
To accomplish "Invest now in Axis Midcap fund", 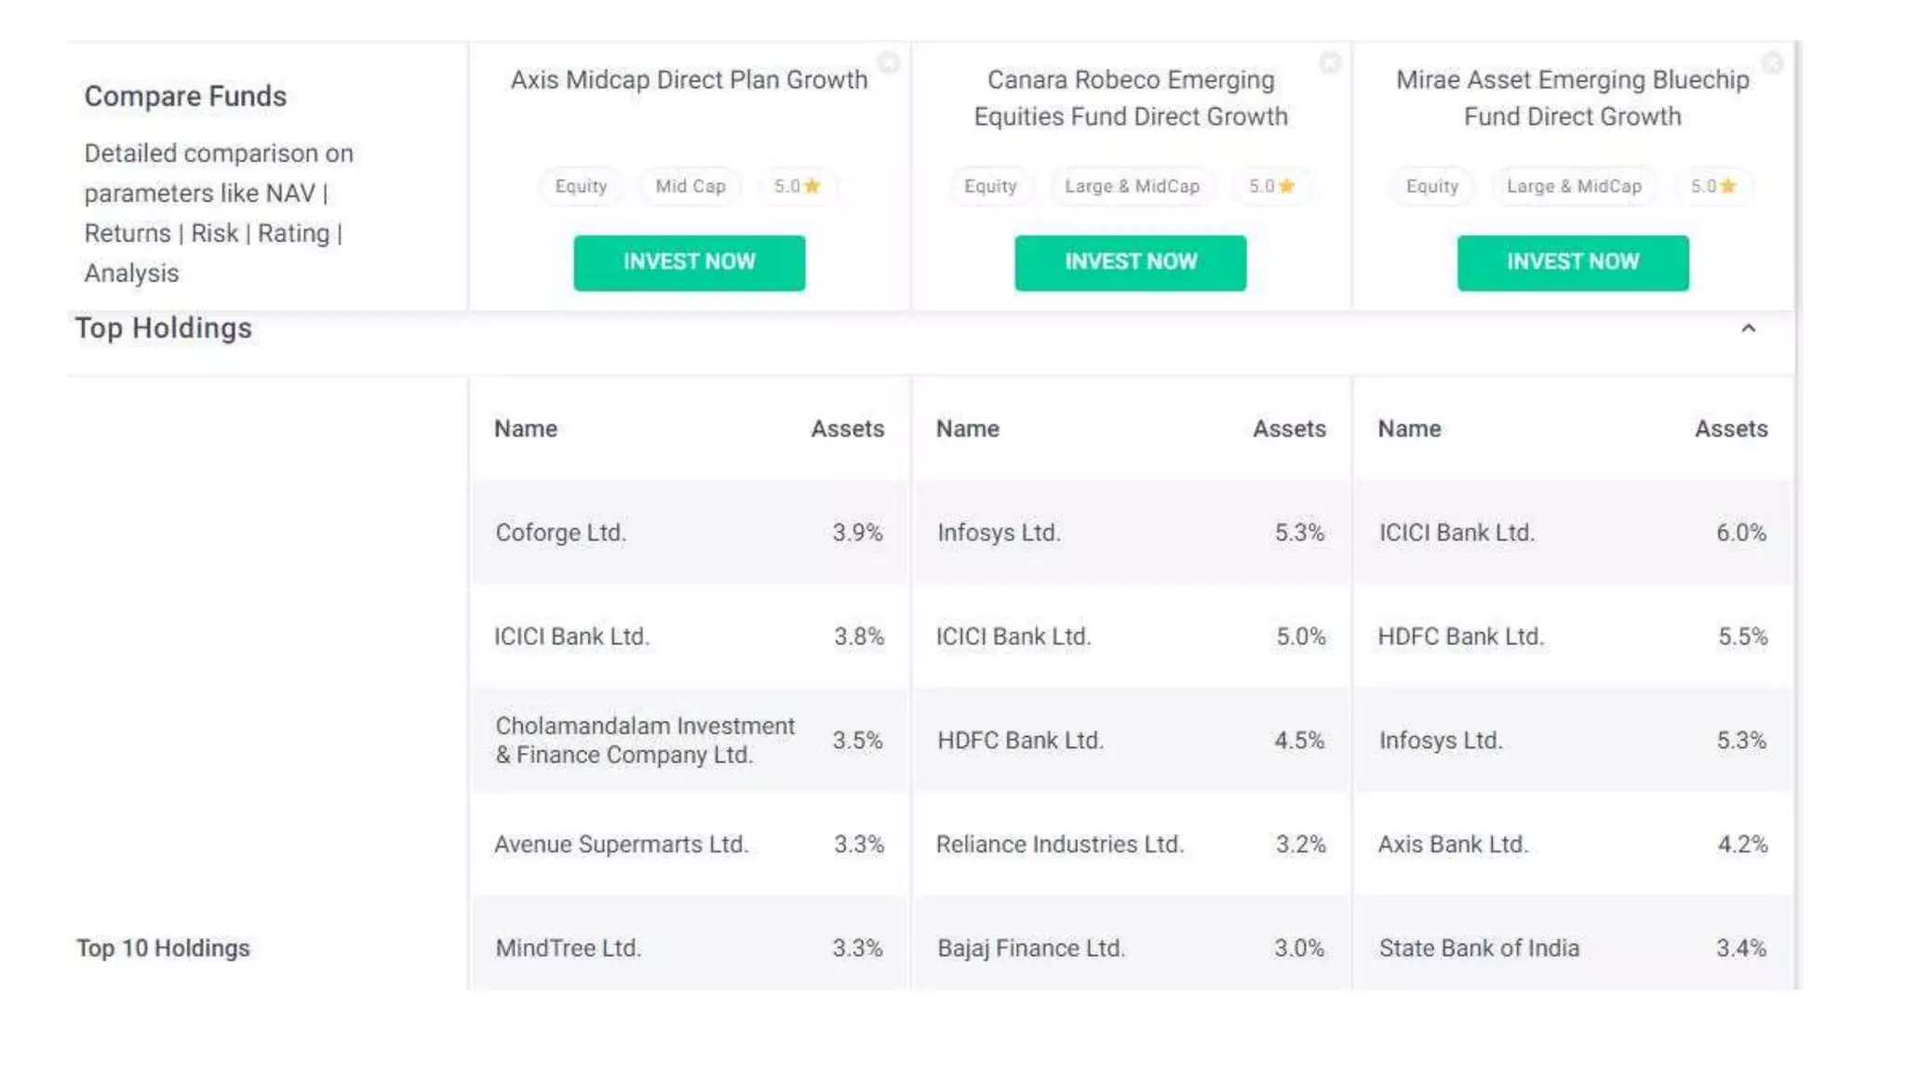I will (x=689, y=262).
